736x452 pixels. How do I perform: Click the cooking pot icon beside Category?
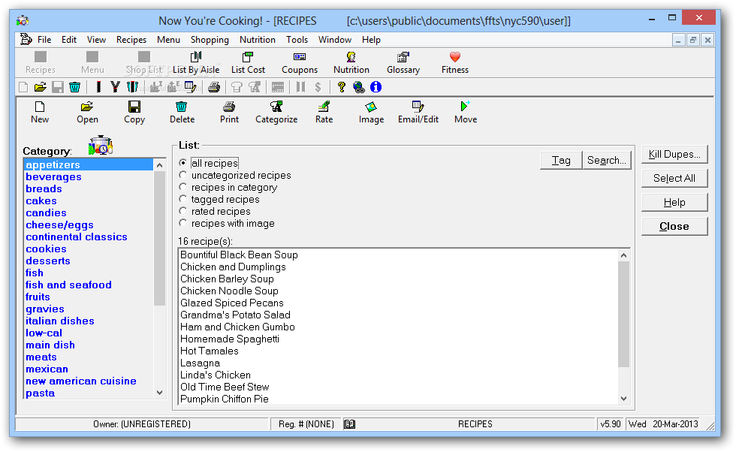101,146
